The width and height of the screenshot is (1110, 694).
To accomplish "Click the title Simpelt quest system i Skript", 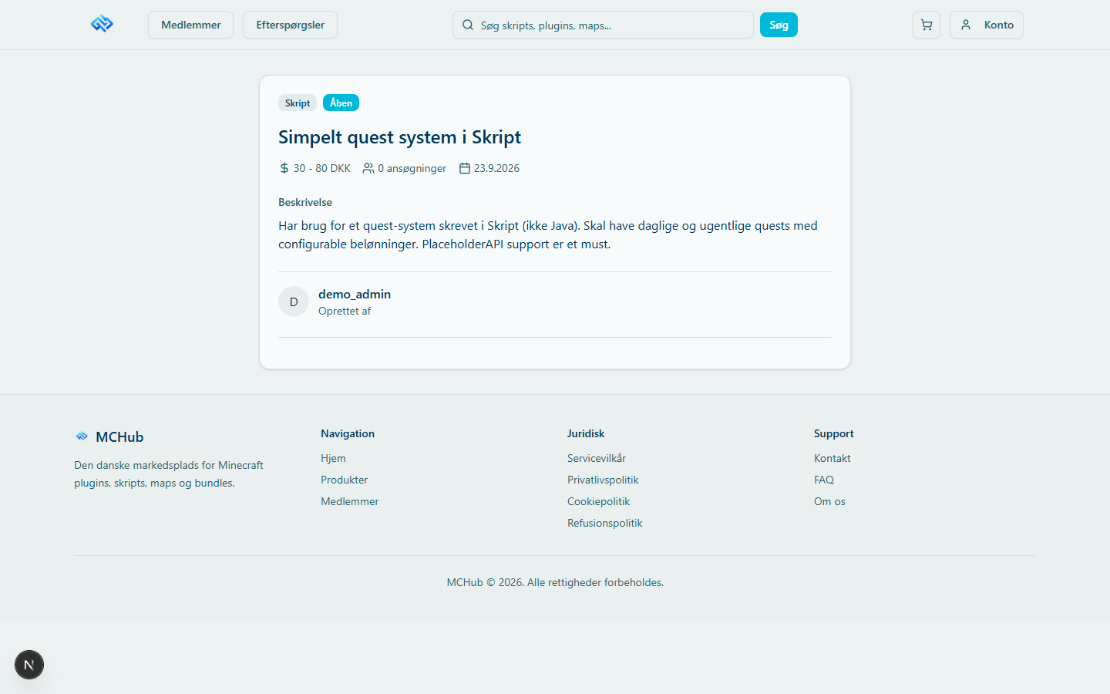I will (399, 137).
